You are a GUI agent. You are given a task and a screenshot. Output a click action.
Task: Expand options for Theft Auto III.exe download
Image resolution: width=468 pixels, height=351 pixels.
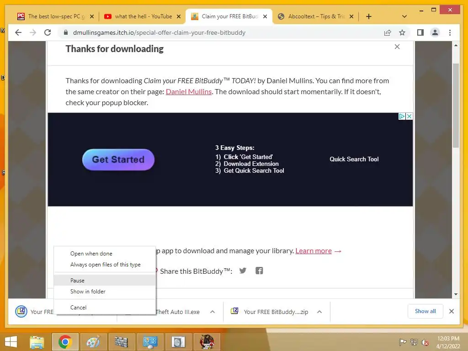pos(213,312)
